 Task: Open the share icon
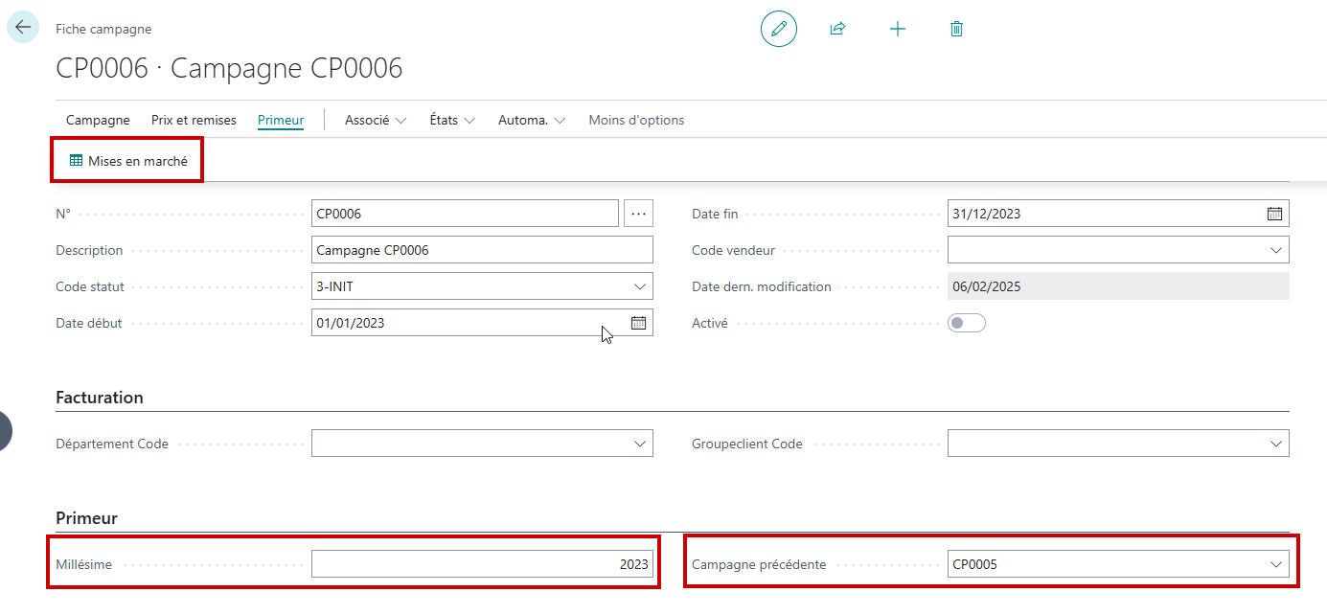click(x=837, y=29)
